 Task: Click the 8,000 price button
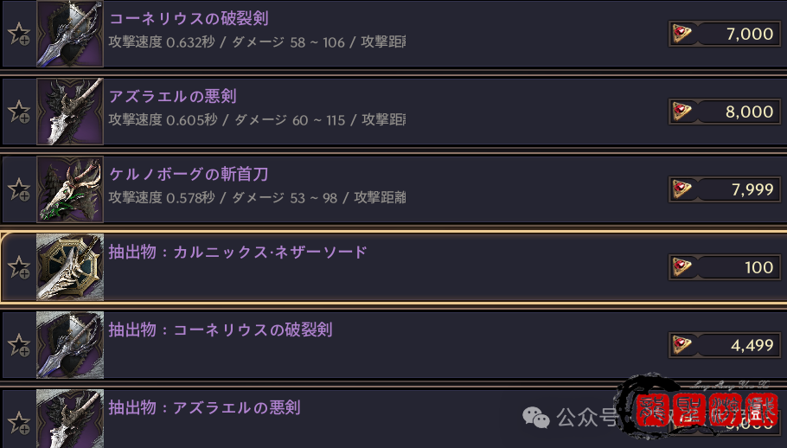(724, 112)
